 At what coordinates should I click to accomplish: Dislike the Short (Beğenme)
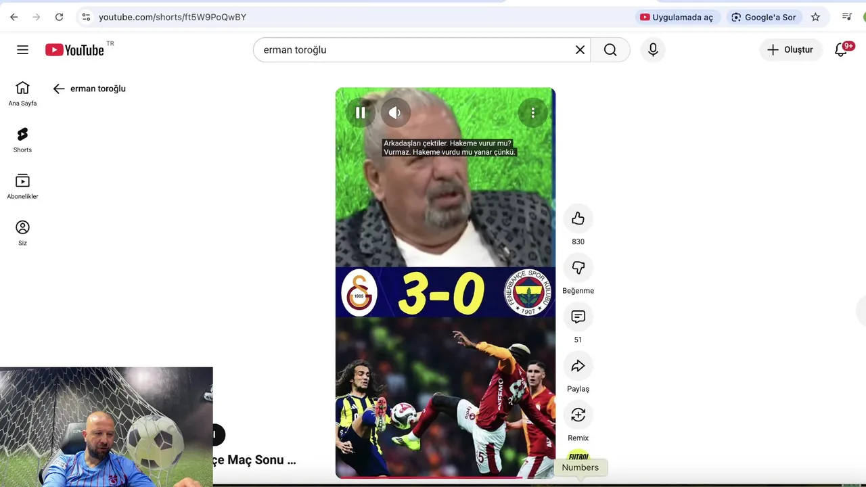578,268
